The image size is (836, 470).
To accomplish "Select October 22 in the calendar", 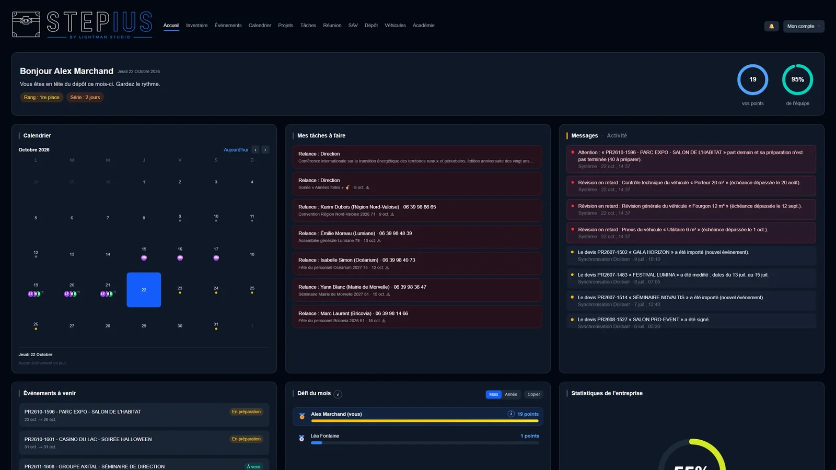I will pos(144,290).
